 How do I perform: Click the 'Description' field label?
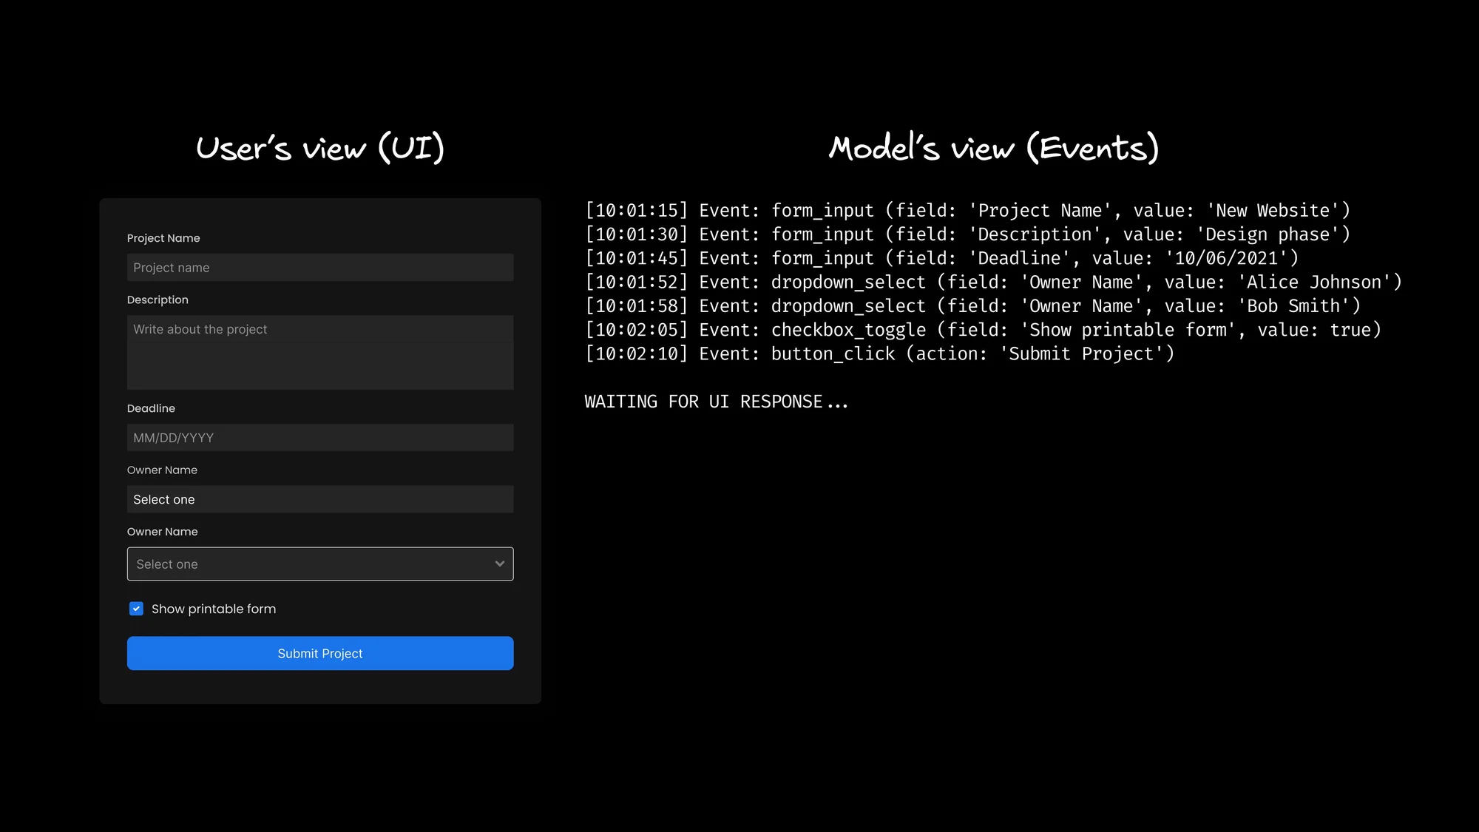[x=158, y=300]
